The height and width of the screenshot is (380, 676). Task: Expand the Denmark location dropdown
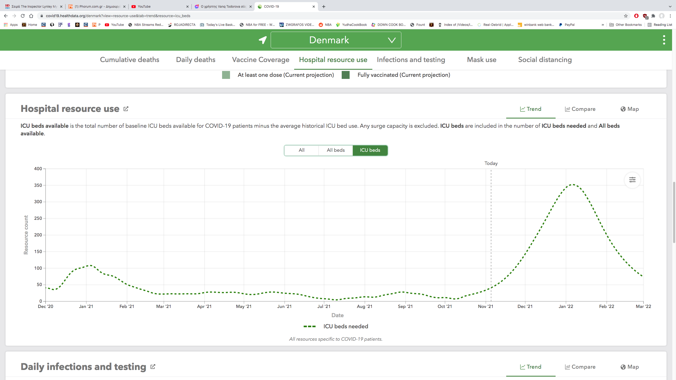click(x=336, y=40)
